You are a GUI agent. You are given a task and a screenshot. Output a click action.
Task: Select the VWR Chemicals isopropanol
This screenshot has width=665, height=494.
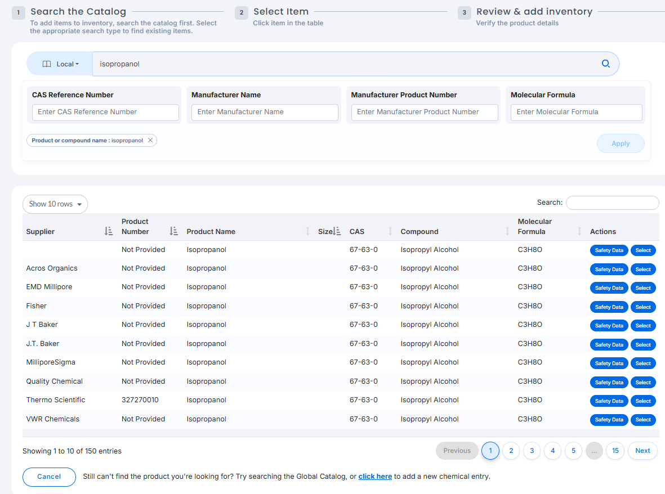click(x=643, y=420)
